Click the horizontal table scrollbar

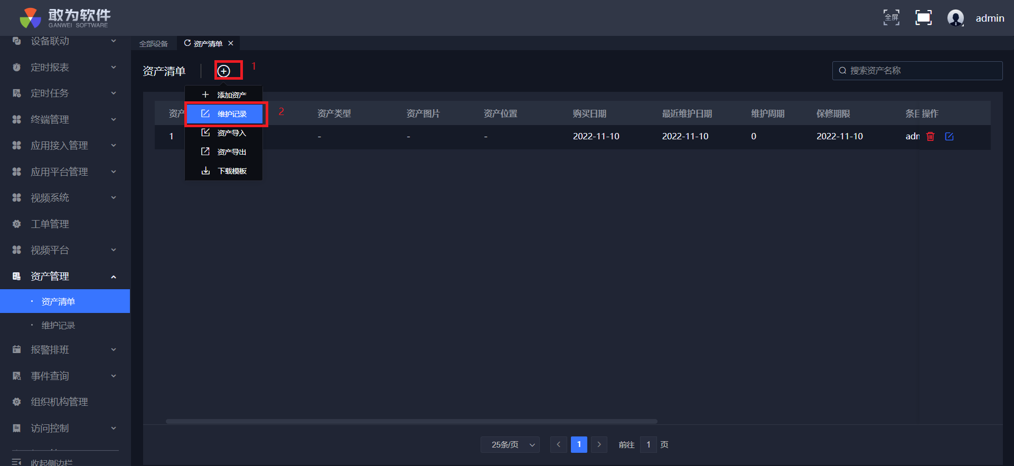[x=411, y=422]
